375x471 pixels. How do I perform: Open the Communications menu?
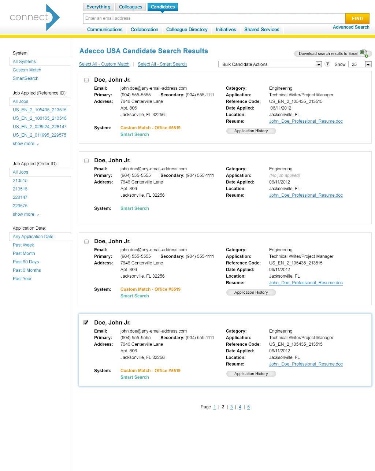[x=105, y=29]
